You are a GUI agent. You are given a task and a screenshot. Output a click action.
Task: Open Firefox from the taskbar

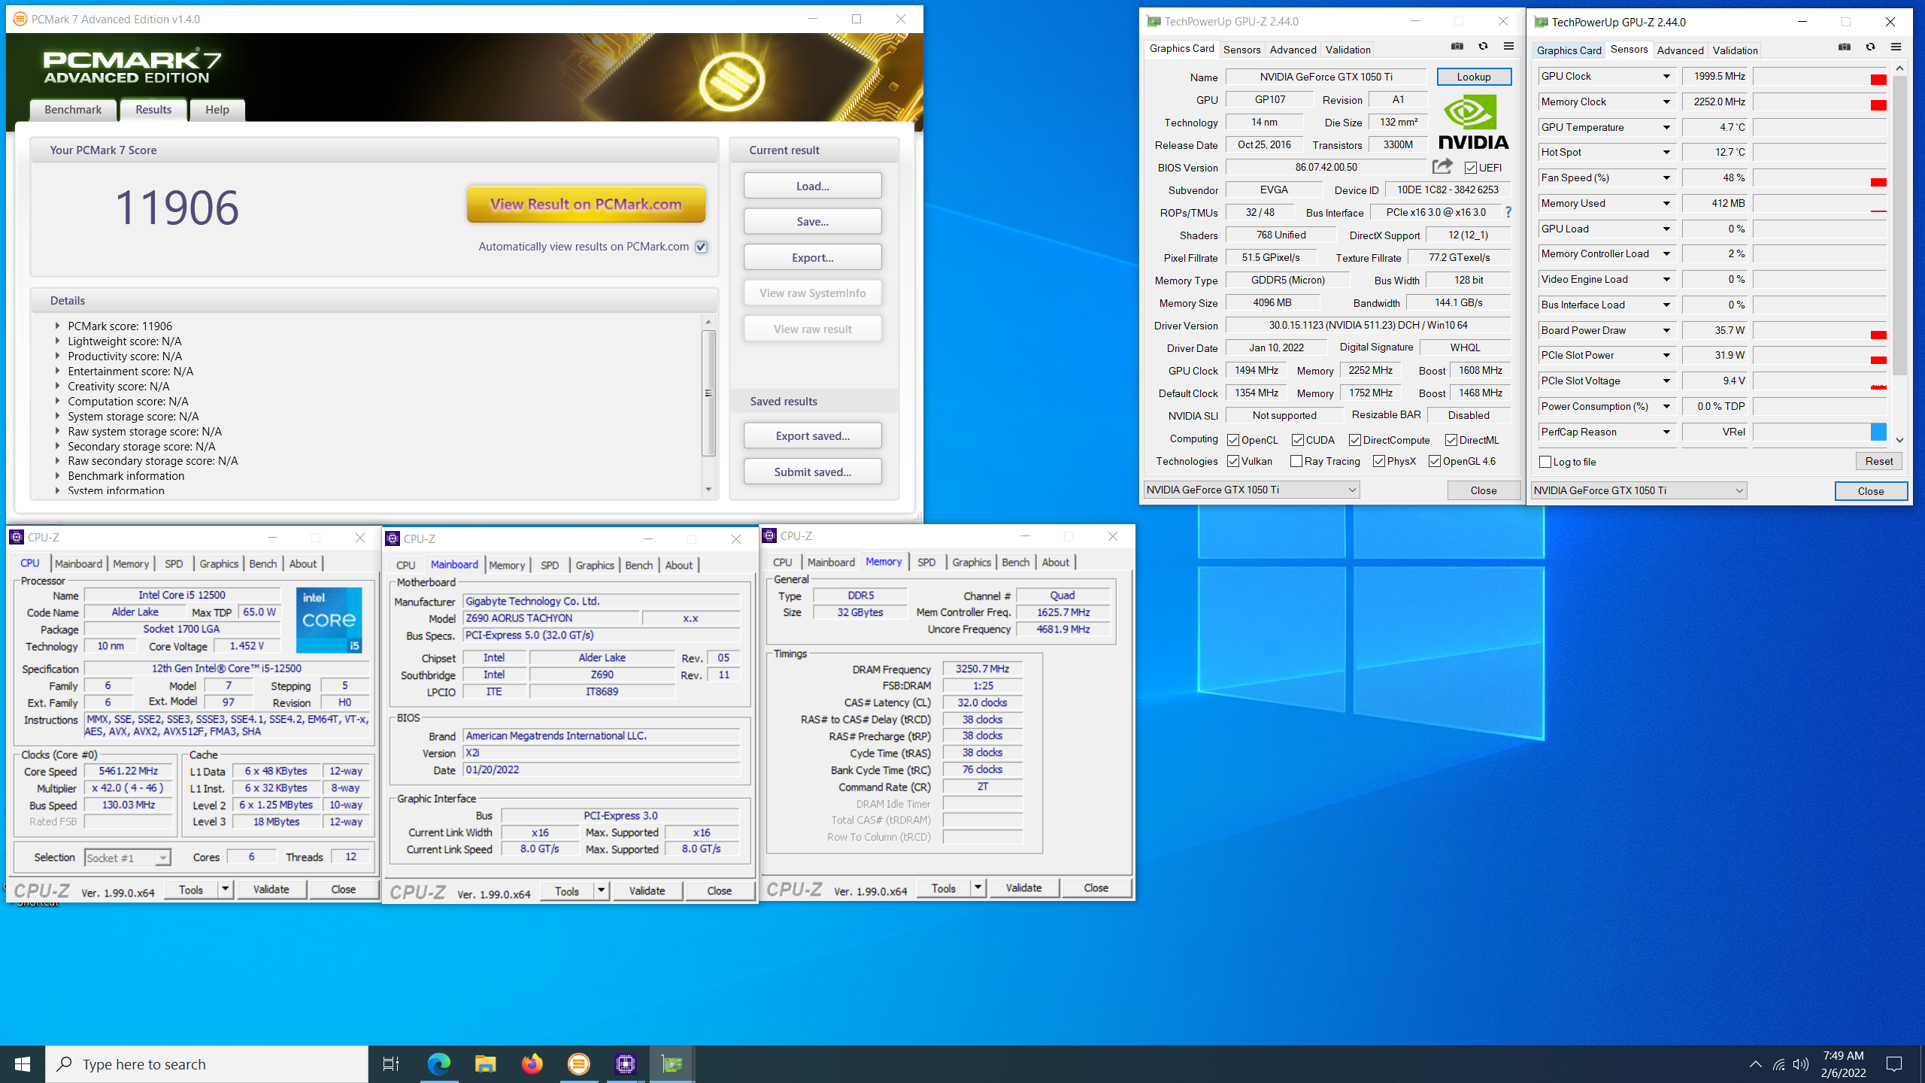click(532, 1064)
